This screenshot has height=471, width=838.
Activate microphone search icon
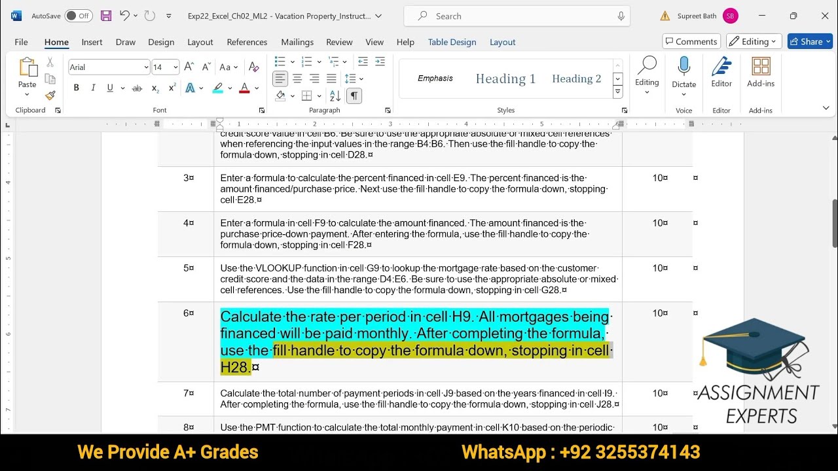(621, 16)
